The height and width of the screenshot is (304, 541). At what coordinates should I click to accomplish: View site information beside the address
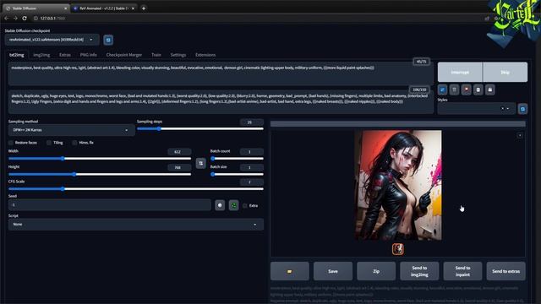tap(36, 19)
